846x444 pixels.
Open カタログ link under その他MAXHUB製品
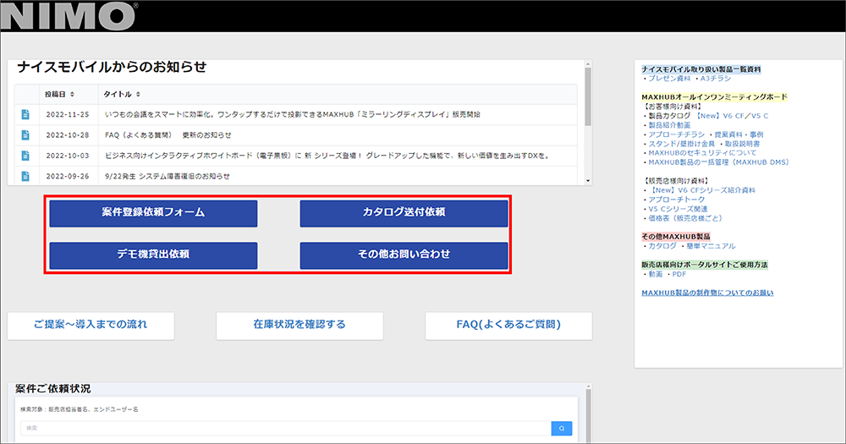662,246
